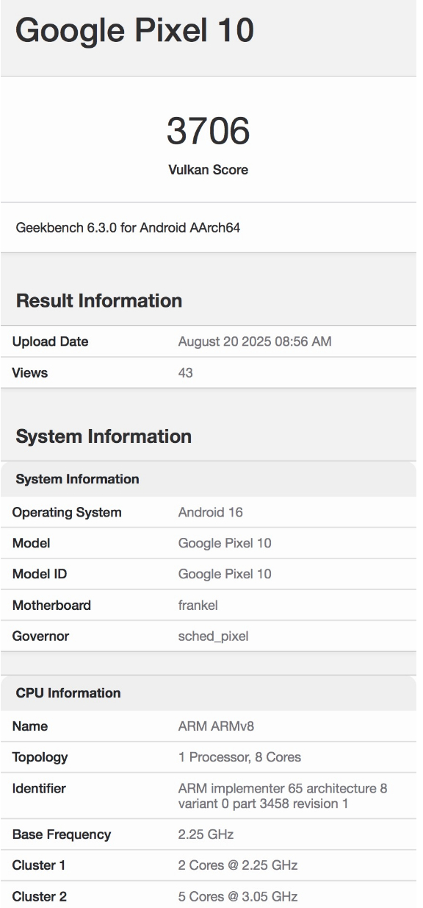The height and width of the screenshot is (908, 423).
Task: Select Google Pixel 10 in Model ID row
Action: point(225,574)
